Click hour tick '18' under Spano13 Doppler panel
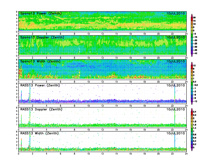 144,58
